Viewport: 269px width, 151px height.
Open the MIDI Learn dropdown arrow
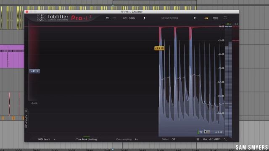point(54,139)
